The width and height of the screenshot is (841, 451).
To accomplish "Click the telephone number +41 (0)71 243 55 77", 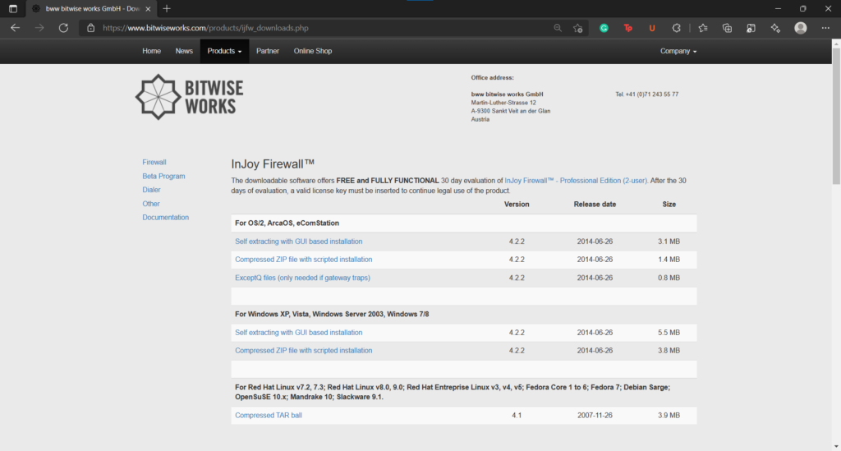I will [x=647, y=94].
